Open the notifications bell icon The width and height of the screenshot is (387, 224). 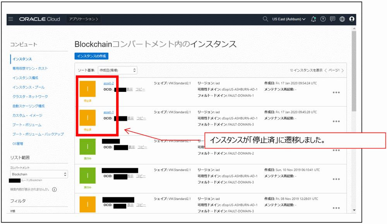pyautogui.click(x=313, y=19)
